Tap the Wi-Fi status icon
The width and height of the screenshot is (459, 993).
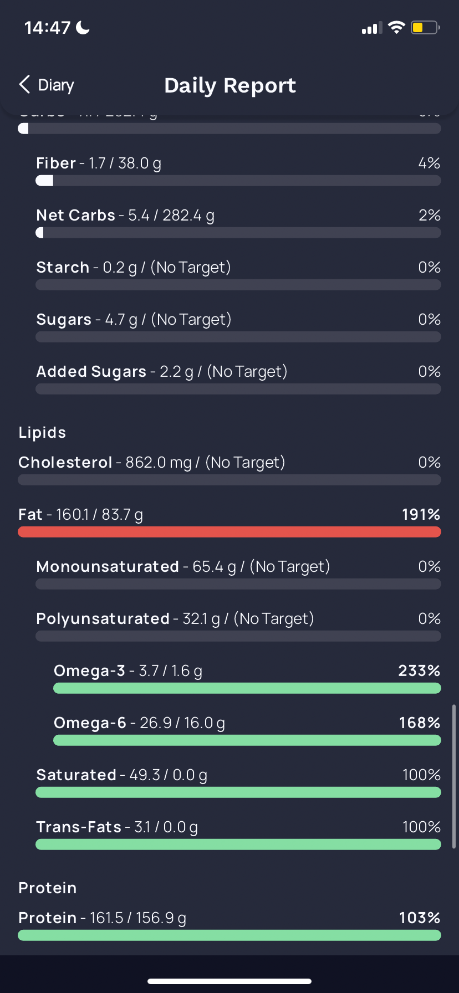click(396, 27)
